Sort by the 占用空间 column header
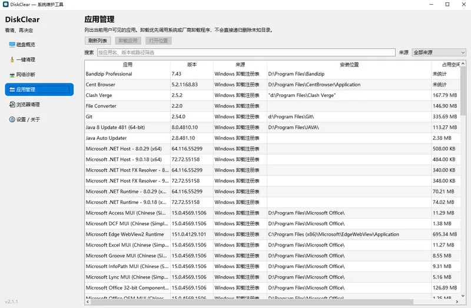Viewport: 471px width, 308px height. point(446,65)
